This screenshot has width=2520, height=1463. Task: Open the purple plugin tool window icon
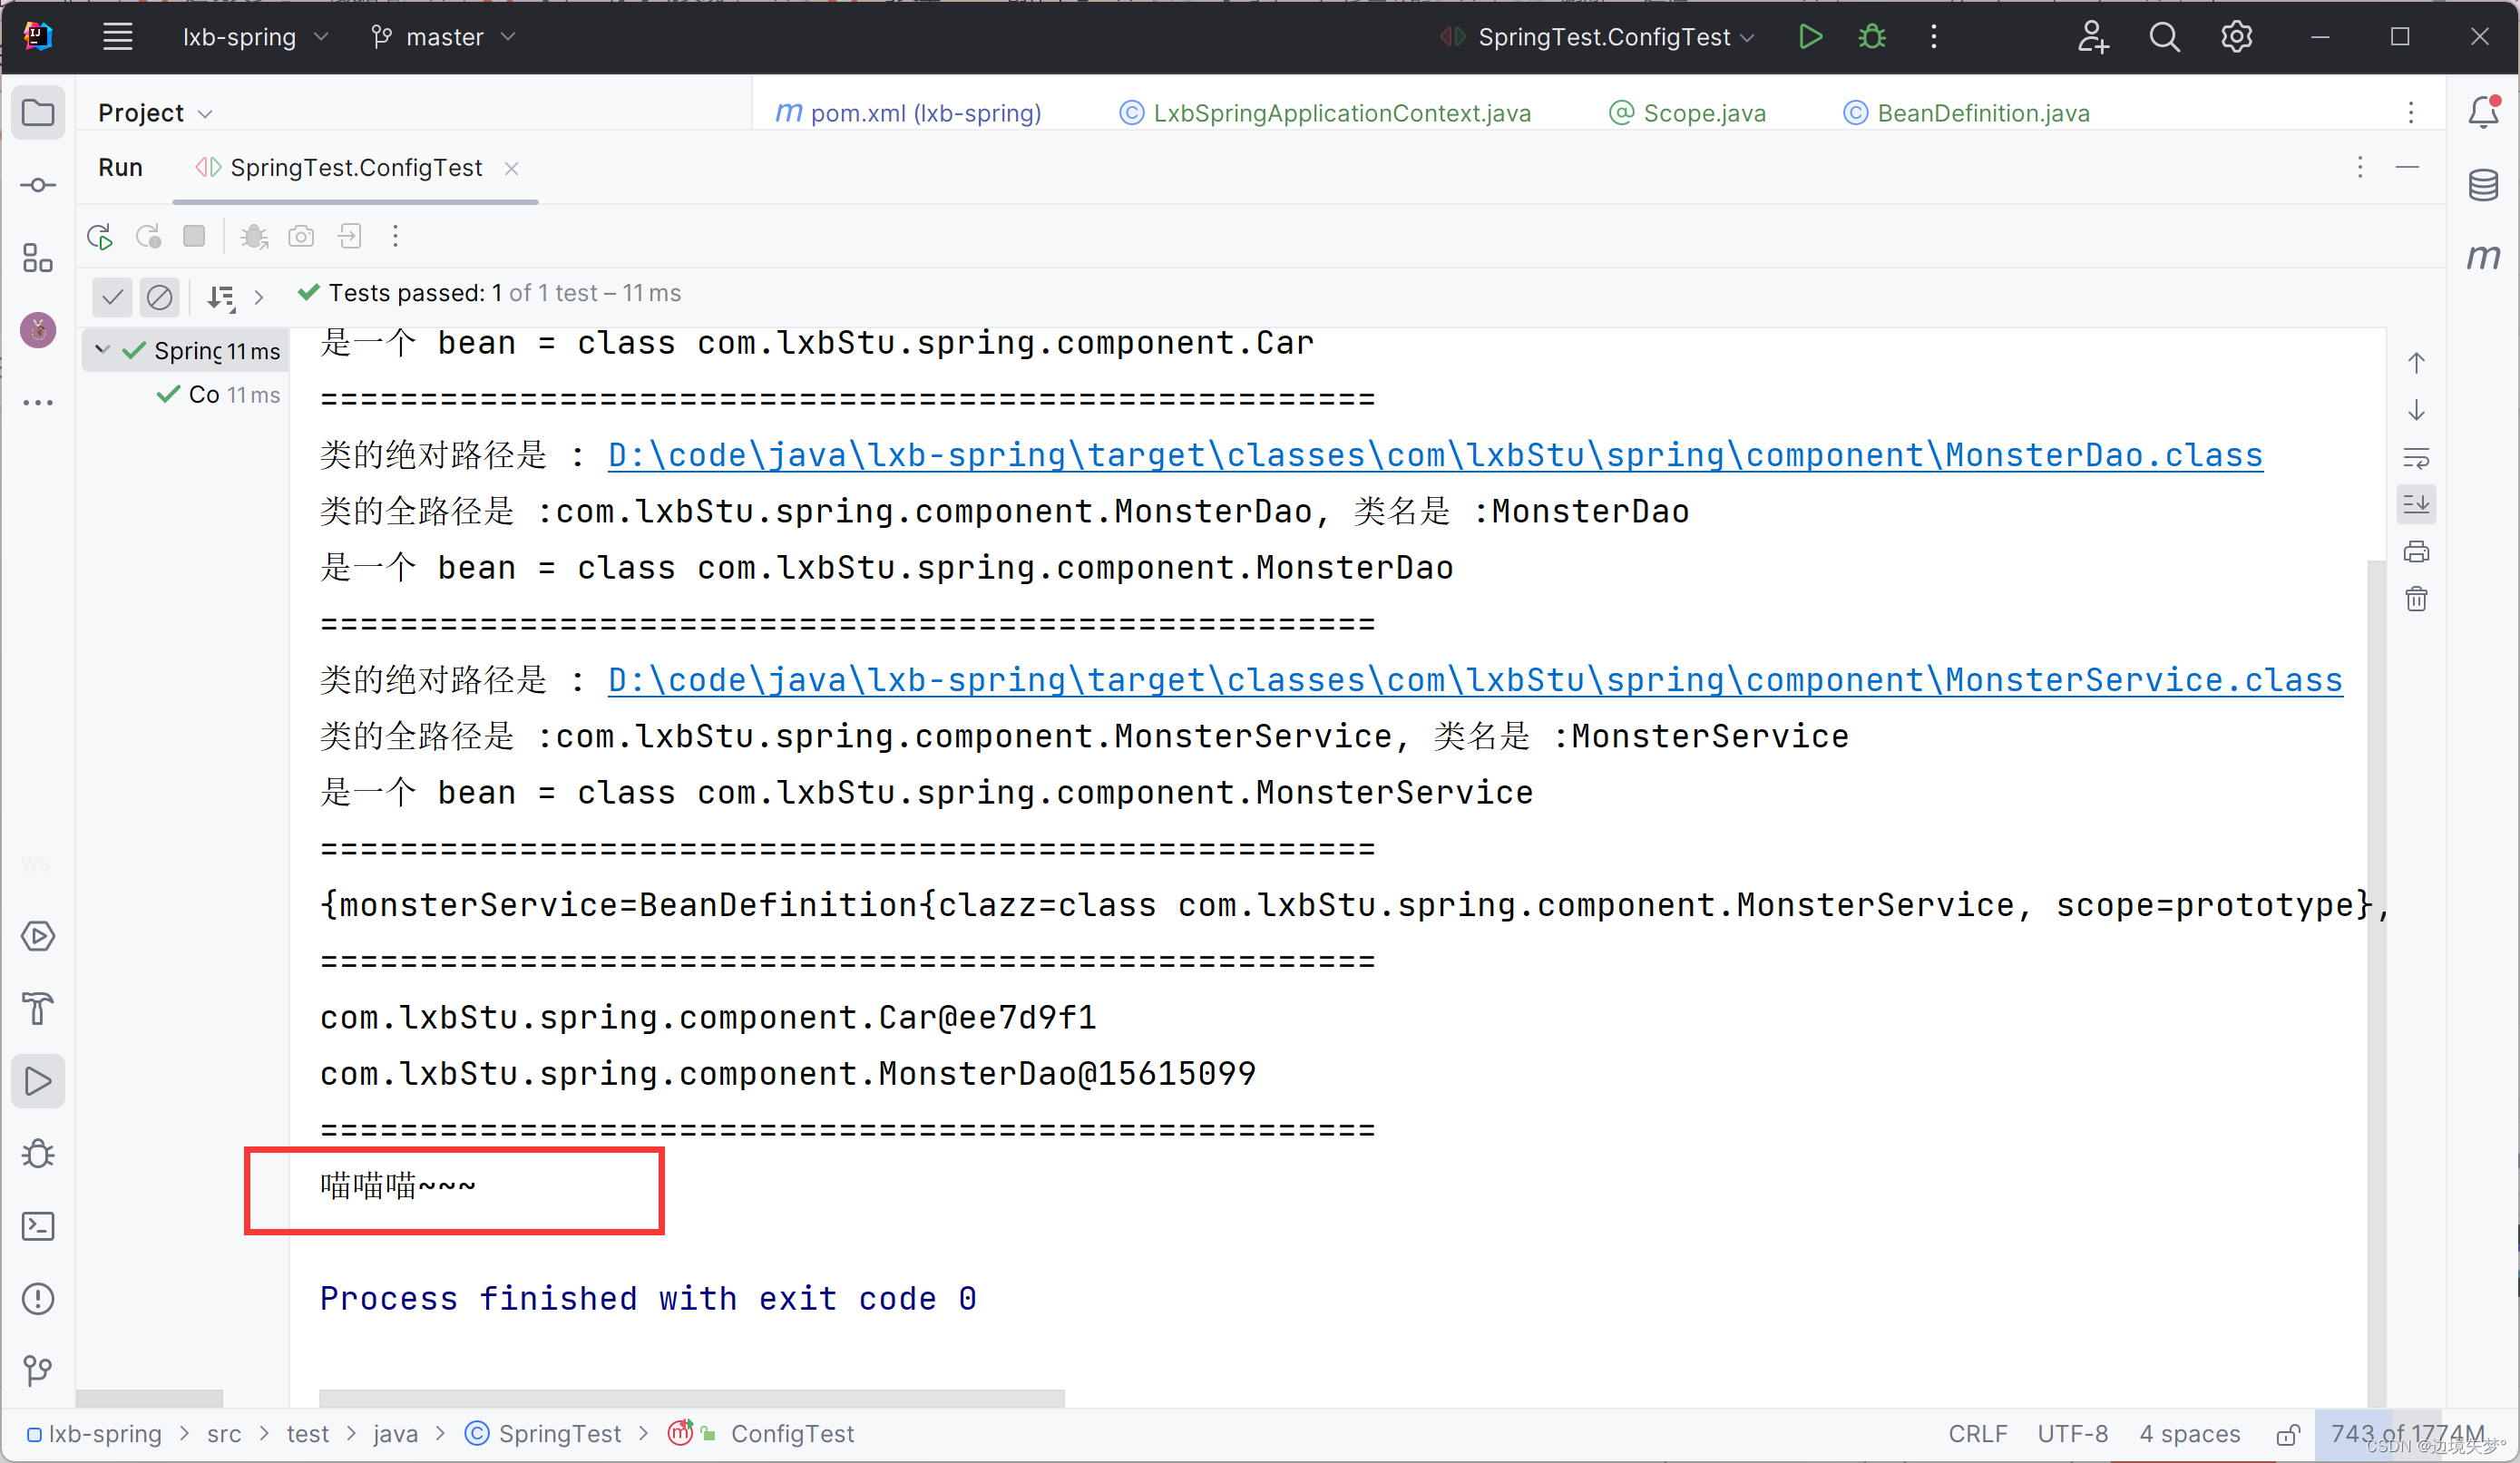point(38,329)
